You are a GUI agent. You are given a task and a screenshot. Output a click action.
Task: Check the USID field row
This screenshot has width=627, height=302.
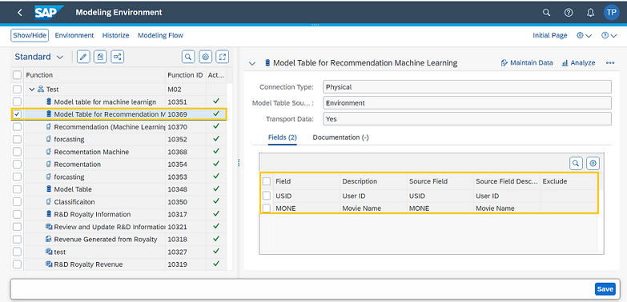[x=267, y=196]
